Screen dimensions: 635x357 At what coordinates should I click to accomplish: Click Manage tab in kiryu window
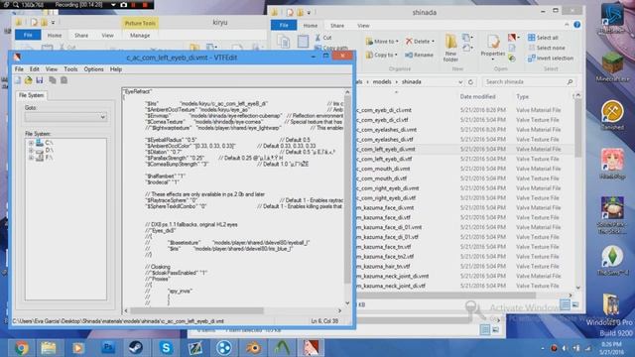[140, 36]
